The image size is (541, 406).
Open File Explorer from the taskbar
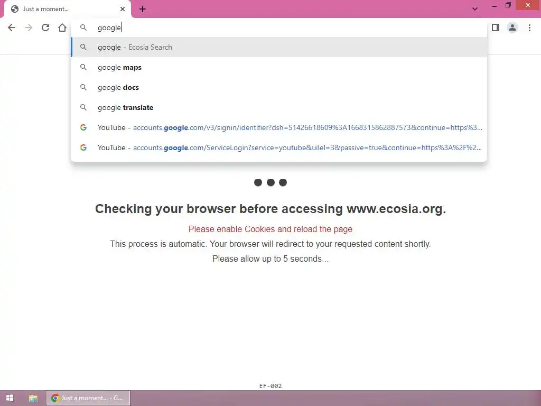coord(33,398)
